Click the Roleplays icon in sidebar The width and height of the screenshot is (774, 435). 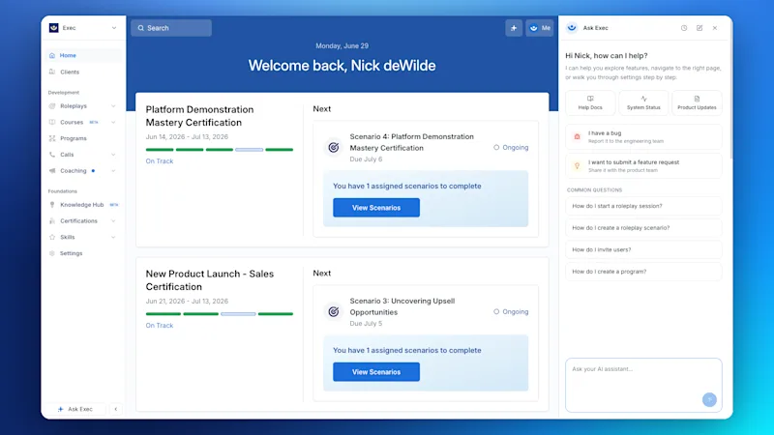[52, 106]
